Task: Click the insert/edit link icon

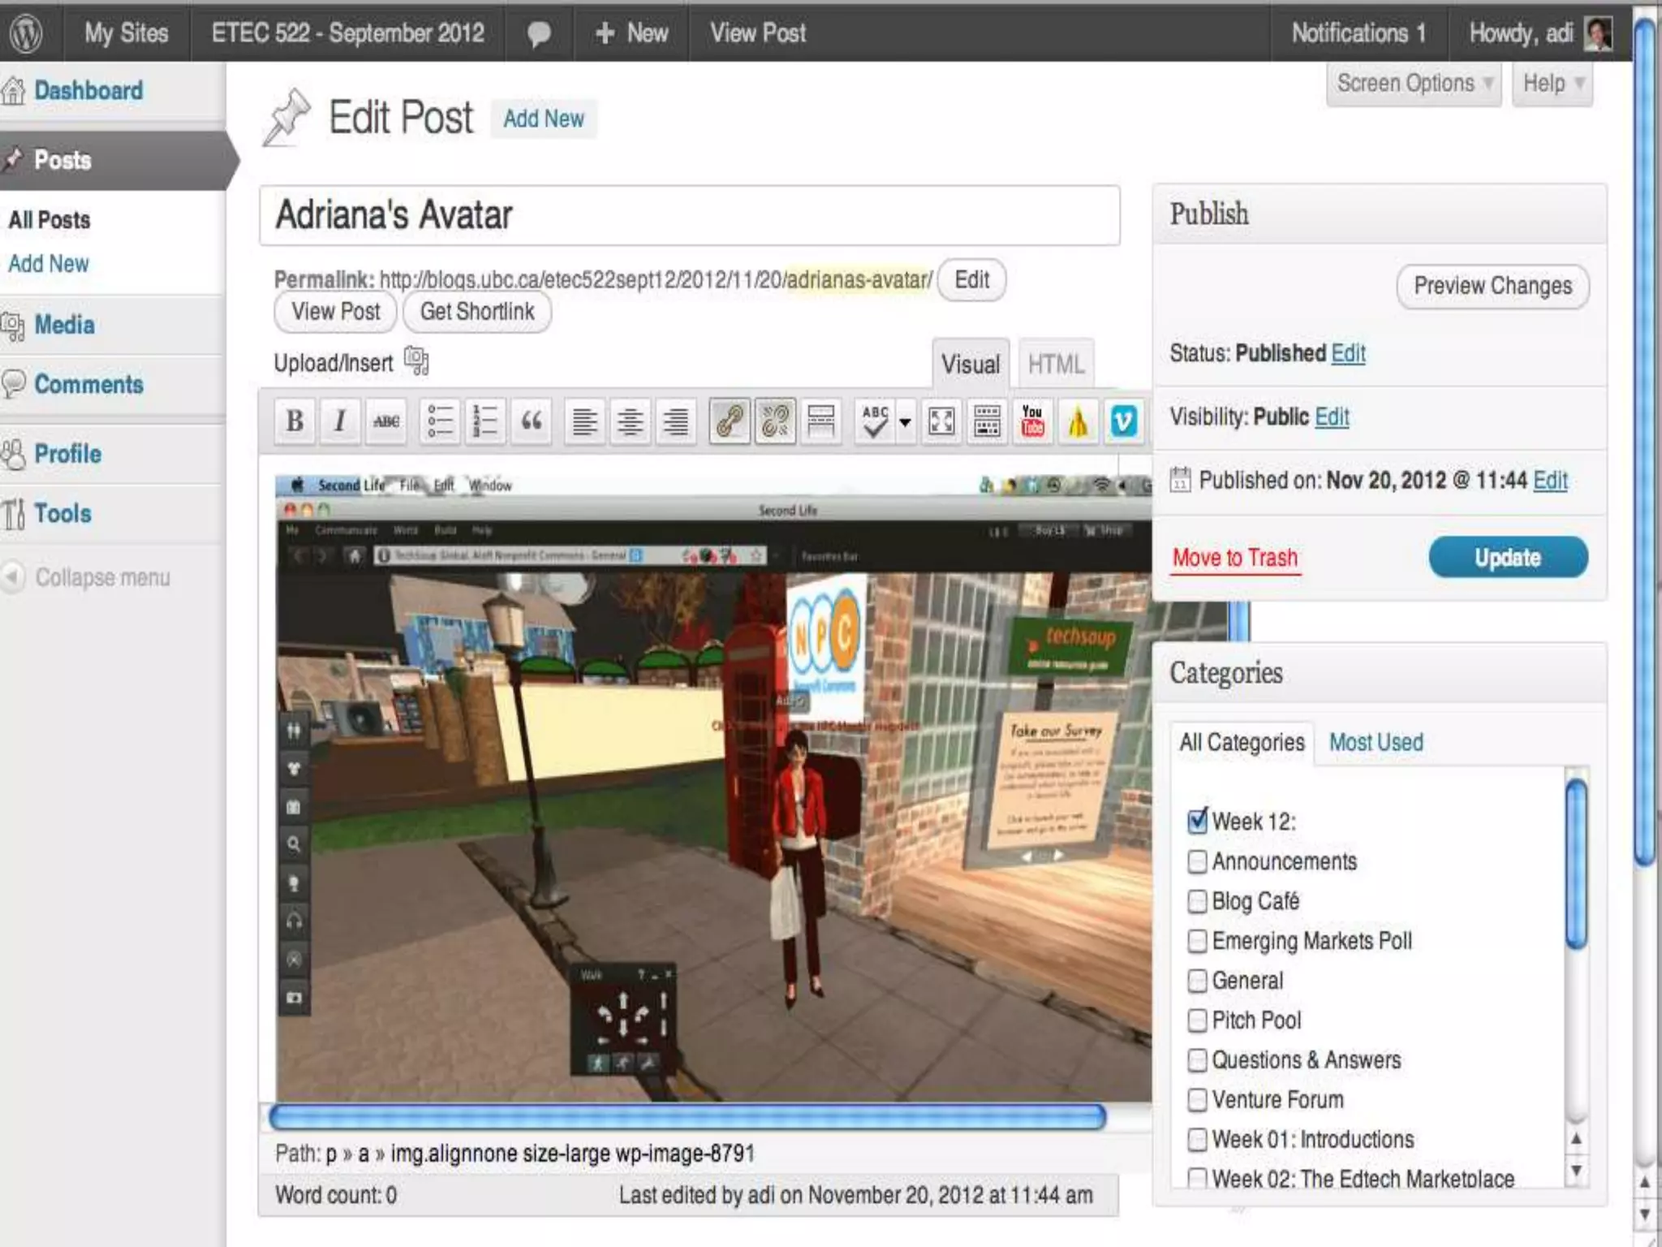Action: click(x=729, y=421)
